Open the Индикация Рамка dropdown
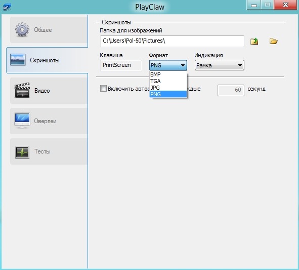Image resolution: width=299 pixels, height=270 pixels. (x=219, y=65)
